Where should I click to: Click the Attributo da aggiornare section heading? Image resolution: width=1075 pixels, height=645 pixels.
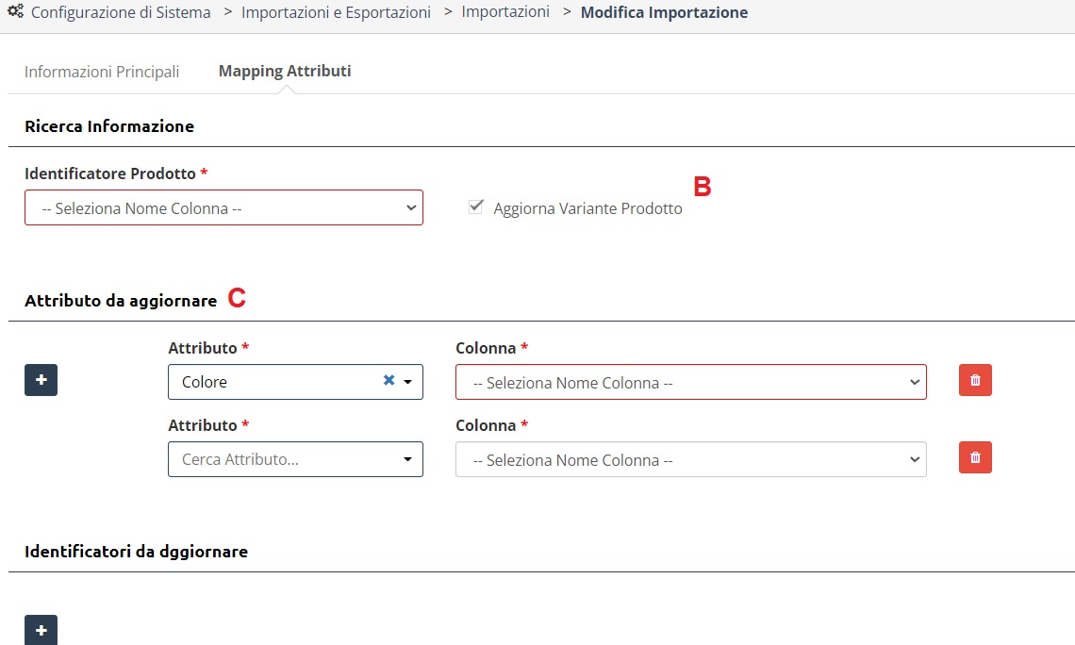click(121, 300)
